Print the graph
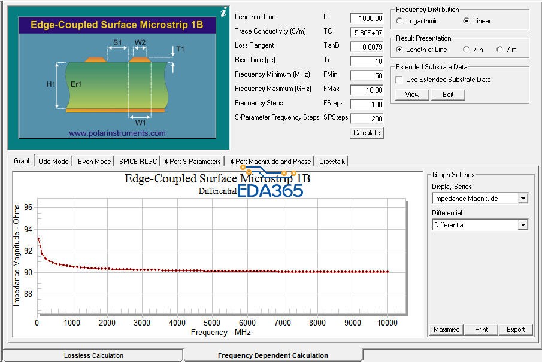 click(481, 330)
